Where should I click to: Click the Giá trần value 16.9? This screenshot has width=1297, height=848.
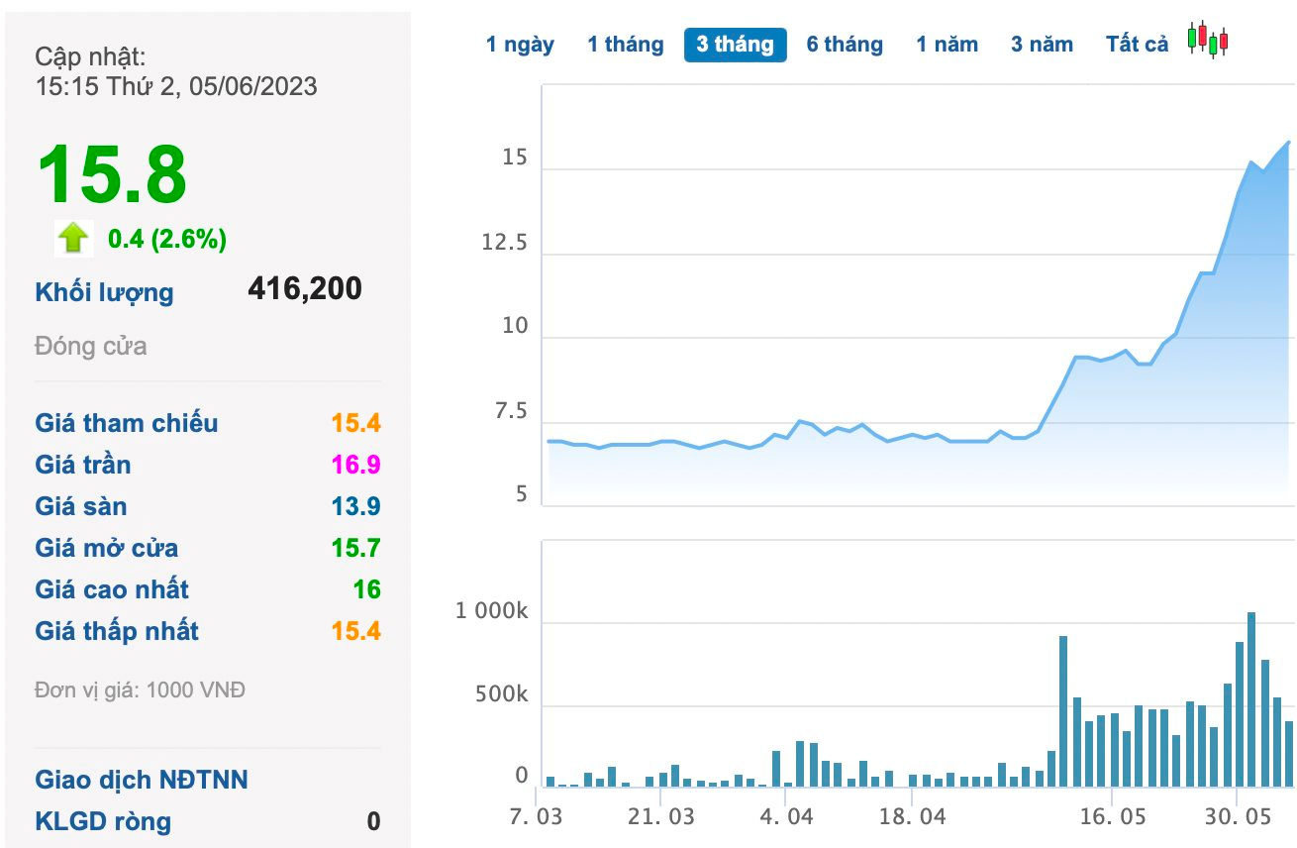pos(356,465)
